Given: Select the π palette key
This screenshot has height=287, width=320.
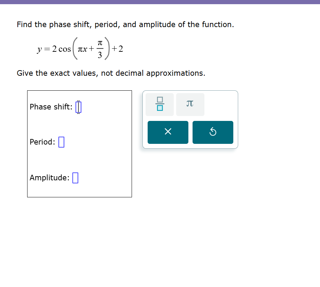Looking at the screenshot, I should [190, 104].
